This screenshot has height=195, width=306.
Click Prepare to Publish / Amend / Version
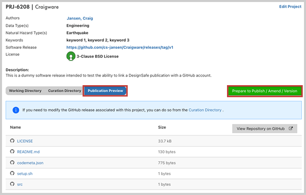pyautogui.click(x=265, y=91)
